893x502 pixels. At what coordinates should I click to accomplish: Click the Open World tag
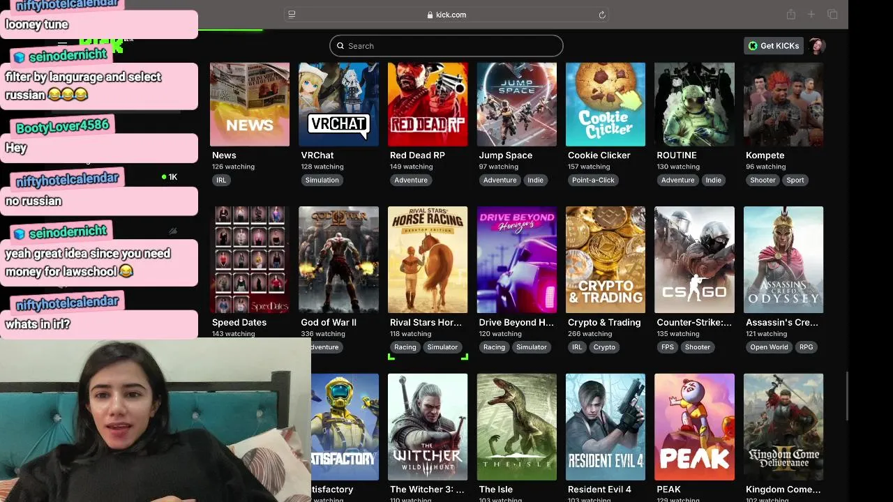coord(769,347)
